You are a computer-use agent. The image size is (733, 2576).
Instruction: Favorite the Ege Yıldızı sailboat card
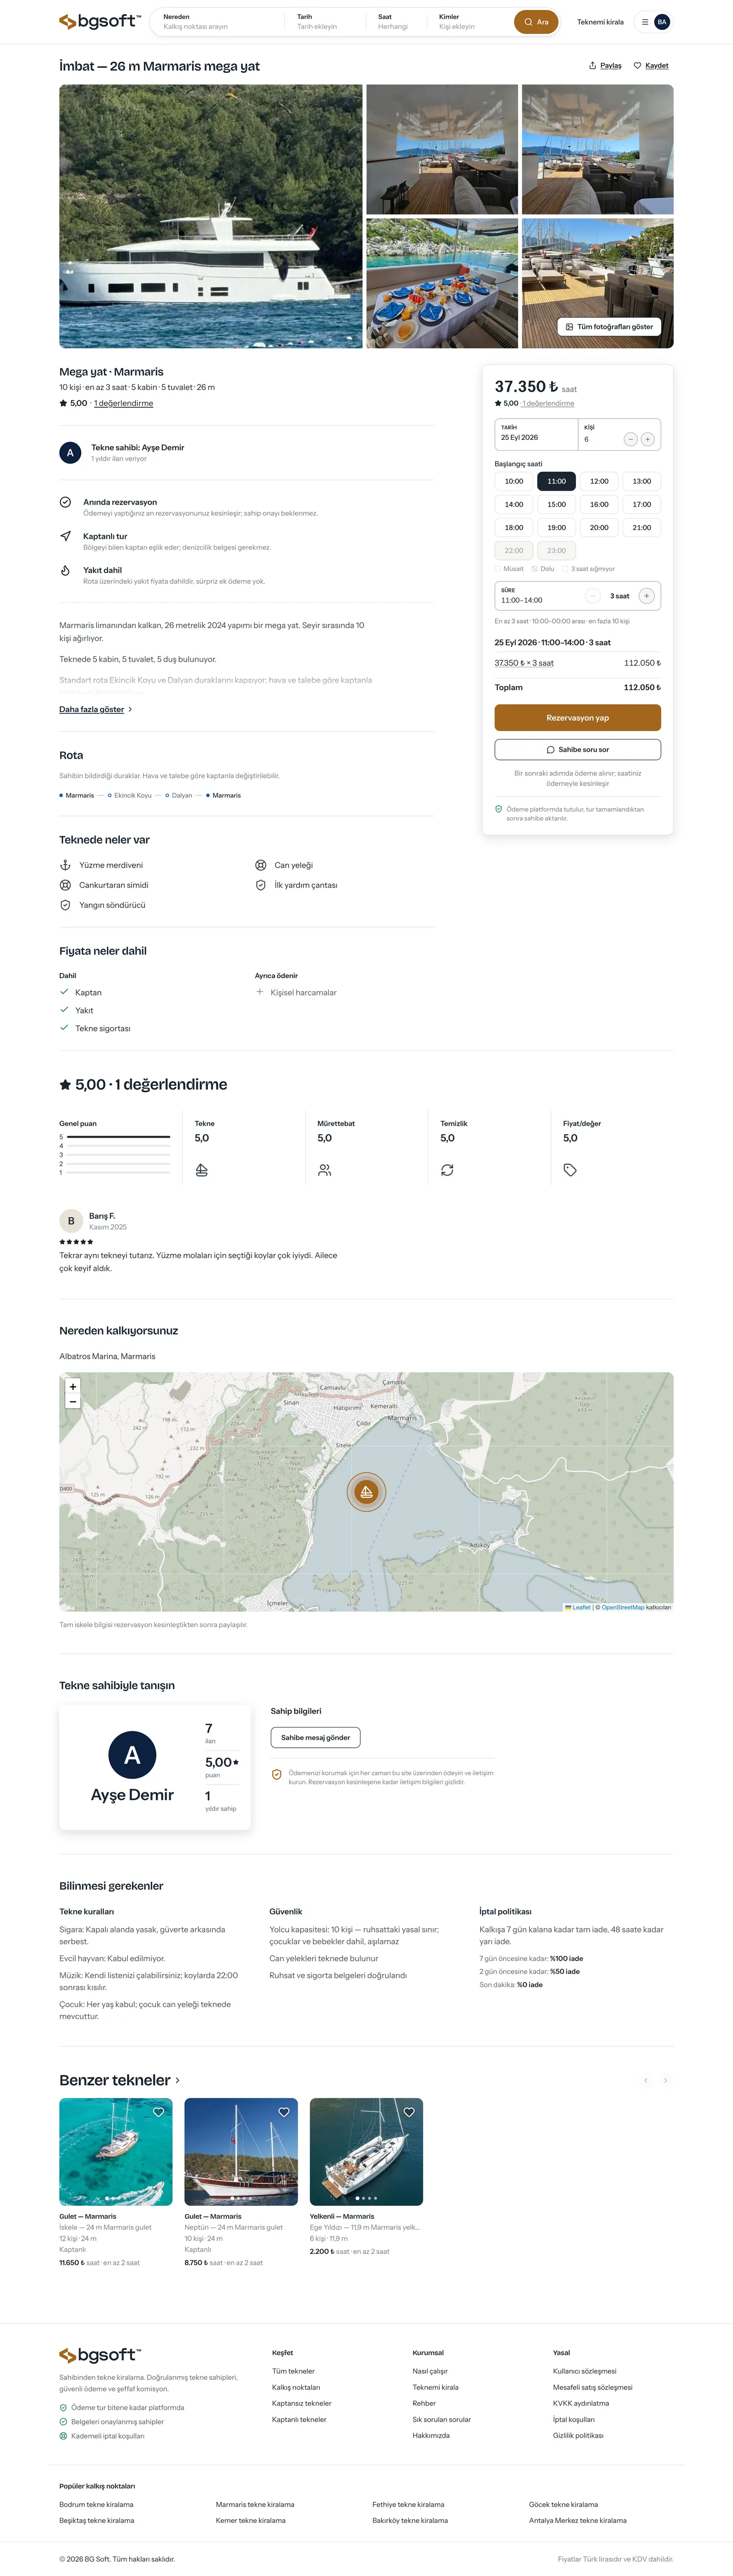(x=409, y=2113)
